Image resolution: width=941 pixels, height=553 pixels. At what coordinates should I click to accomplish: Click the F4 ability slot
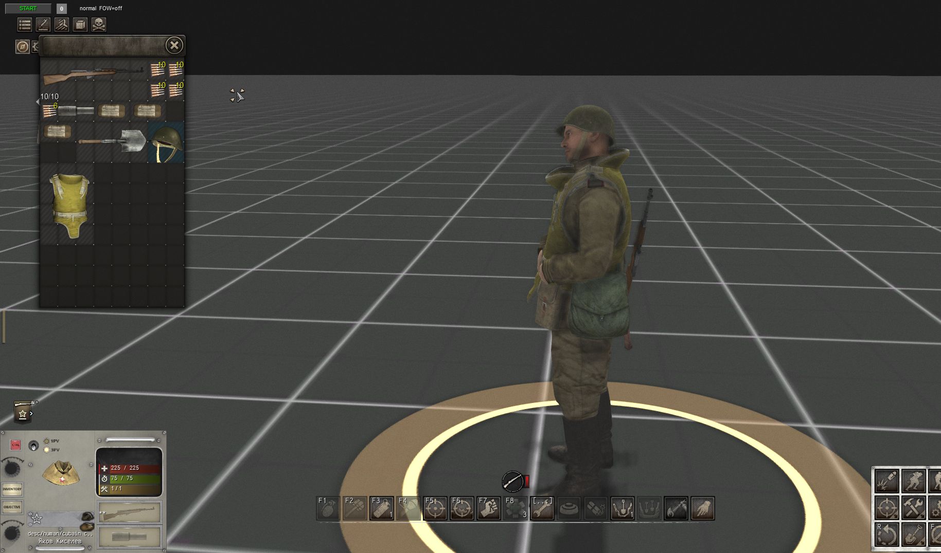tap(409, 508)
